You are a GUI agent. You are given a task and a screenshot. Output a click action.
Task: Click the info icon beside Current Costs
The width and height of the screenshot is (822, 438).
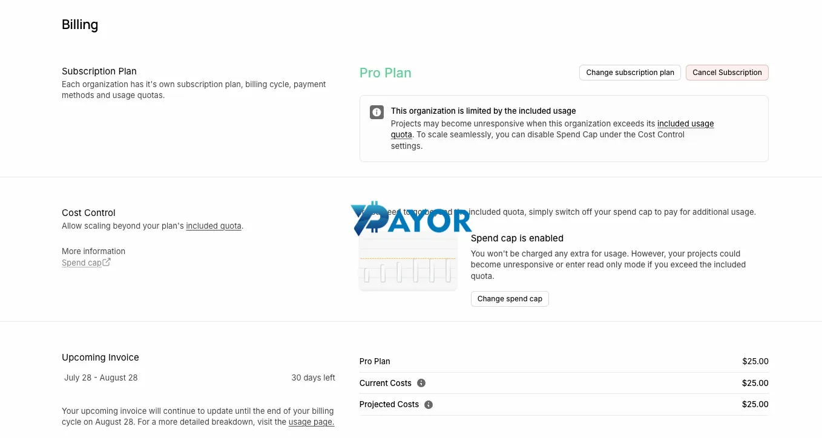click(x=421, y=383)
